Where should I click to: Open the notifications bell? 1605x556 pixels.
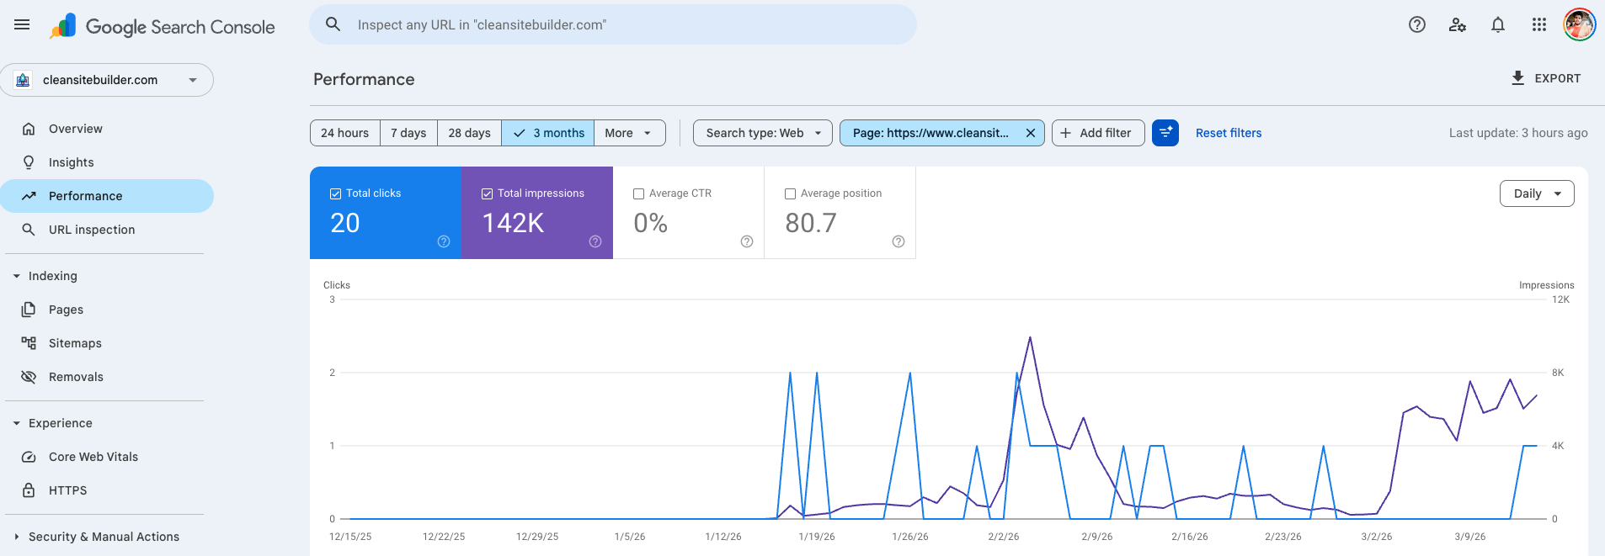[x=1498, y=25]
